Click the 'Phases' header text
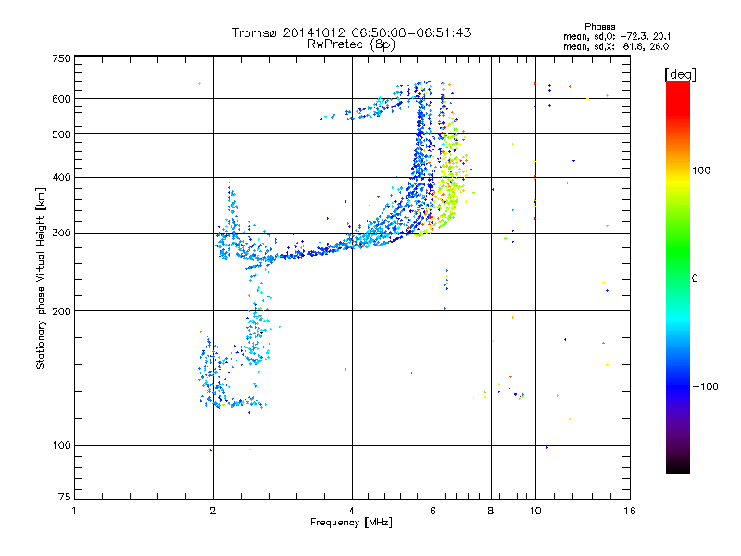 (x=599, y=27)
